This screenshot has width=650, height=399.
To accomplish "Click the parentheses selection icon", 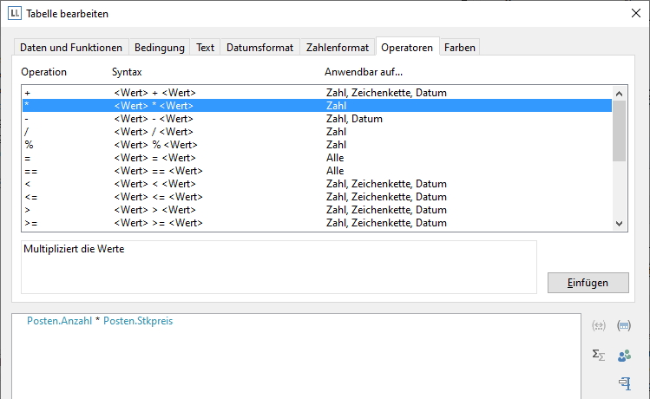I will pyautogui.click(x=623, y=326).
